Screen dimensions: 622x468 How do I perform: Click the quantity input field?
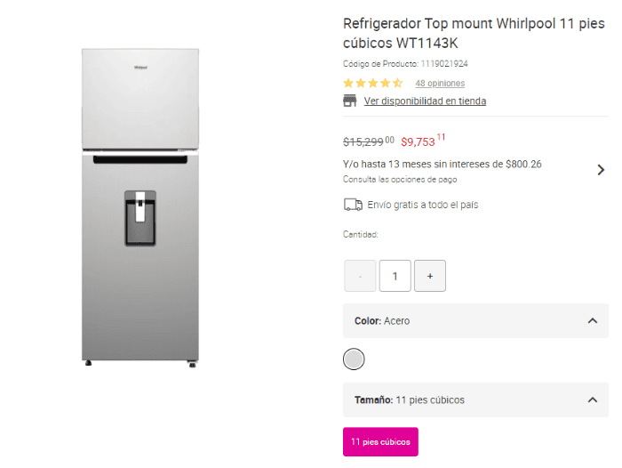pos(395,276)
